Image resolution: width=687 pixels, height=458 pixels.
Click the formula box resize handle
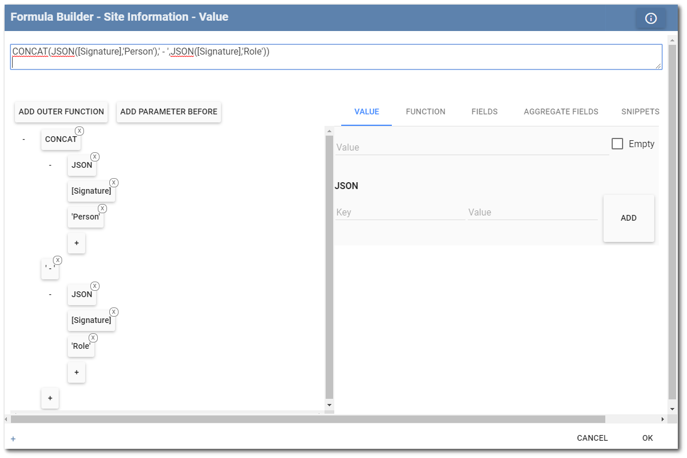tap(658, 66)
